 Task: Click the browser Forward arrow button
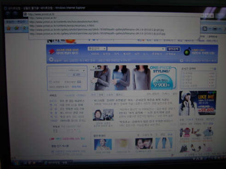coord(15,14)
